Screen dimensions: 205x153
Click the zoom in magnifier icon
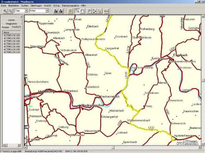(x=5, y=11)
